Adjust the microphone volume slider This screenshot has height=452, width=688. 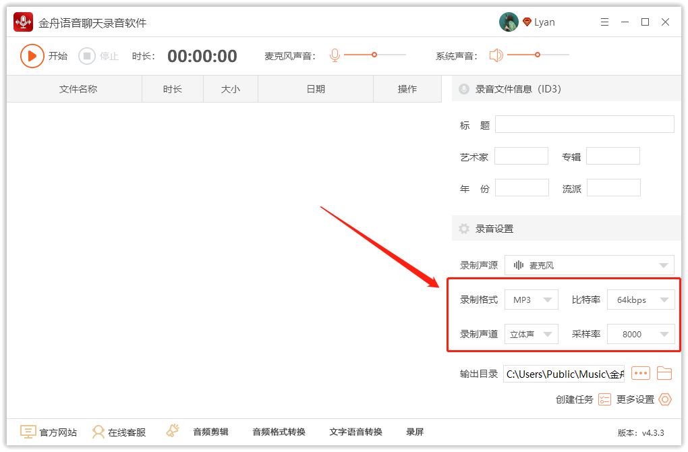tap(374, 55)
